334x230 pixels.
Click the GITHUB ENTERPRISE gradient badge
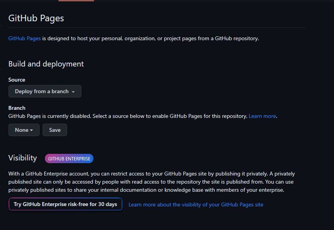69,158
